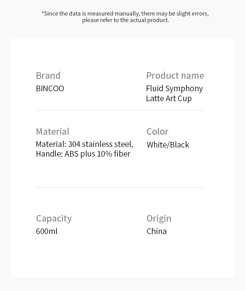
Task: Click the Capacity heading label
Action: (54, 218)
